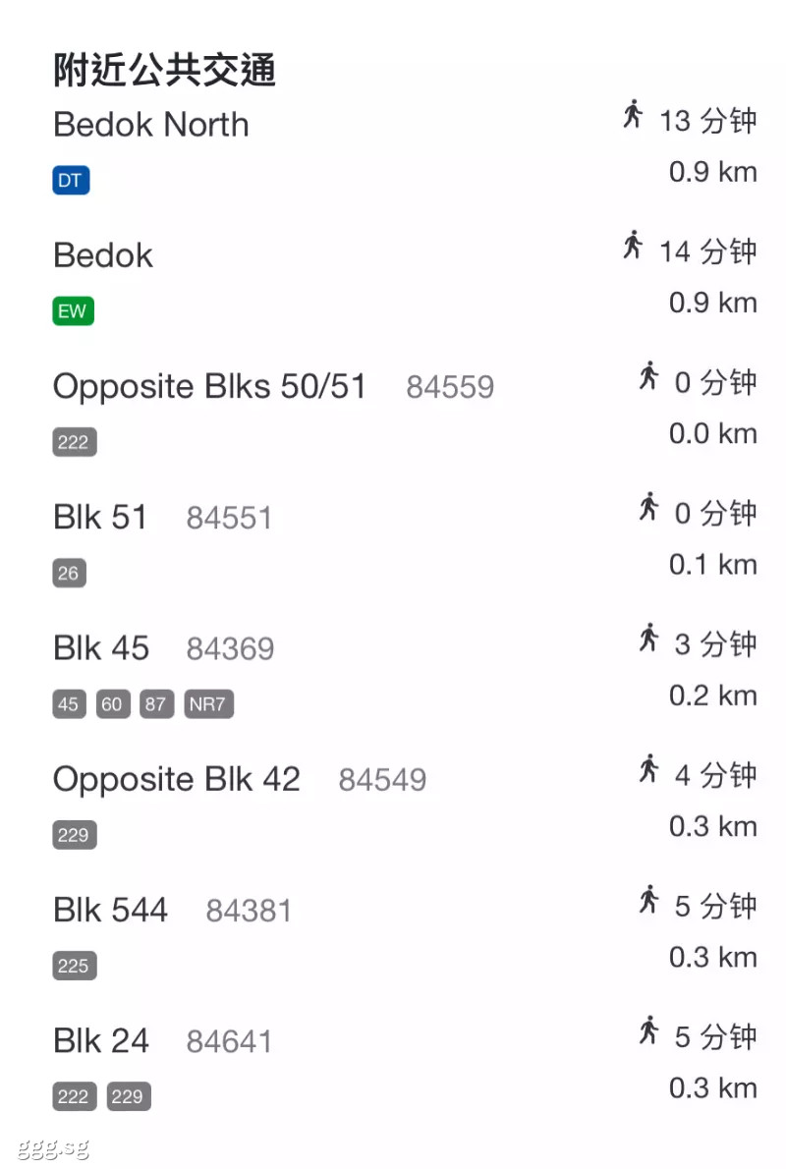Click bus stop code 84641

click(229, 1041)
